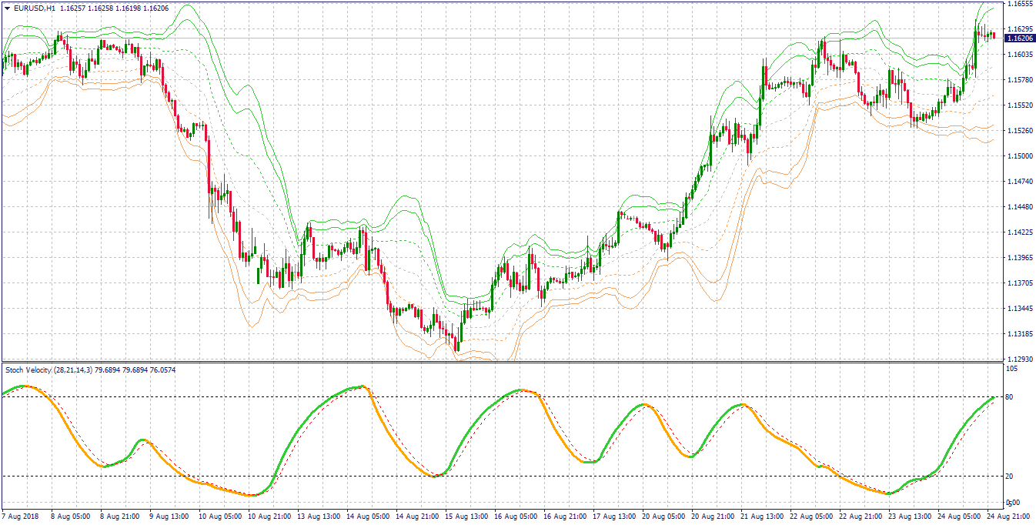This screenshot has height=525, width=1036.
Task: Select the current price label 1.16206
Action: 1020,38
